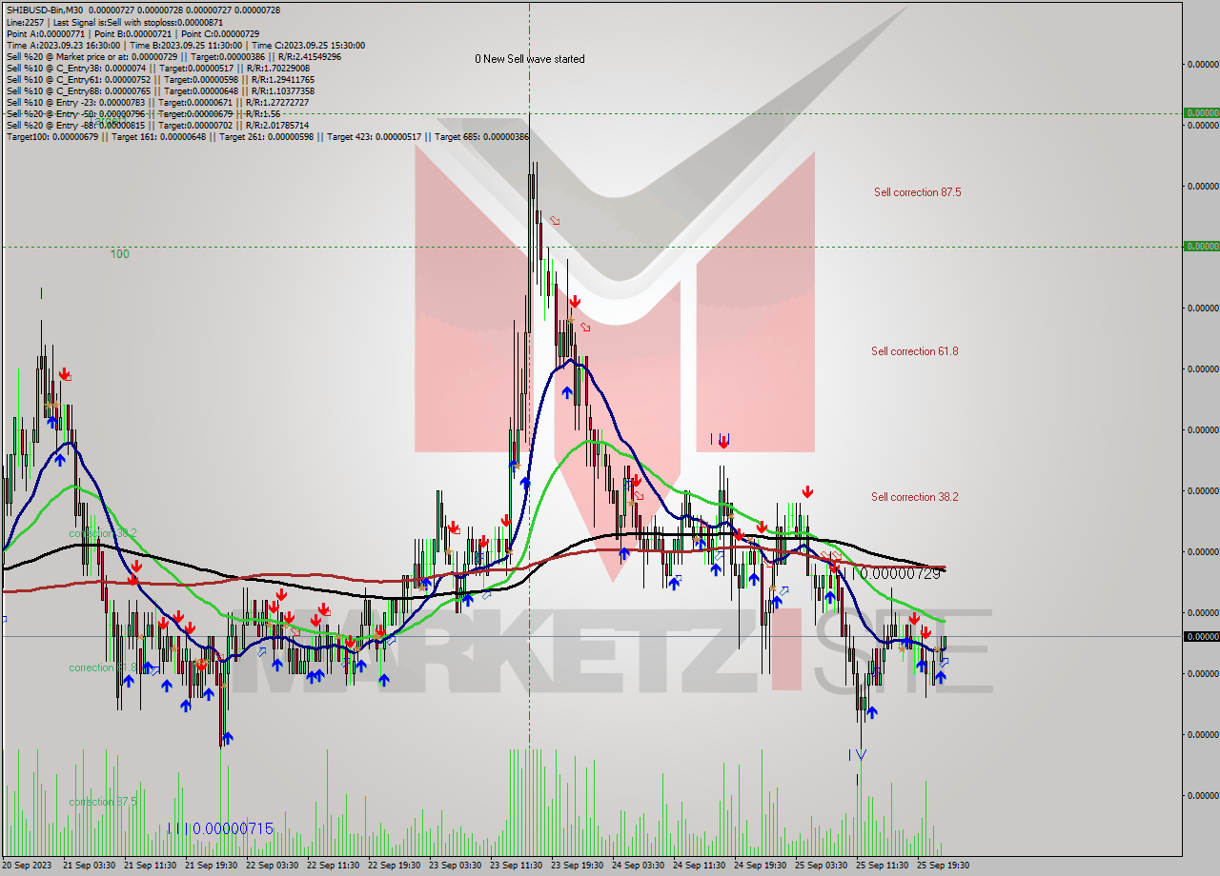Click the 'Sell %10 @ C_Entry61' line
Image resolution: width=1220 pixels, height=876 pixels.
[160, 79]
